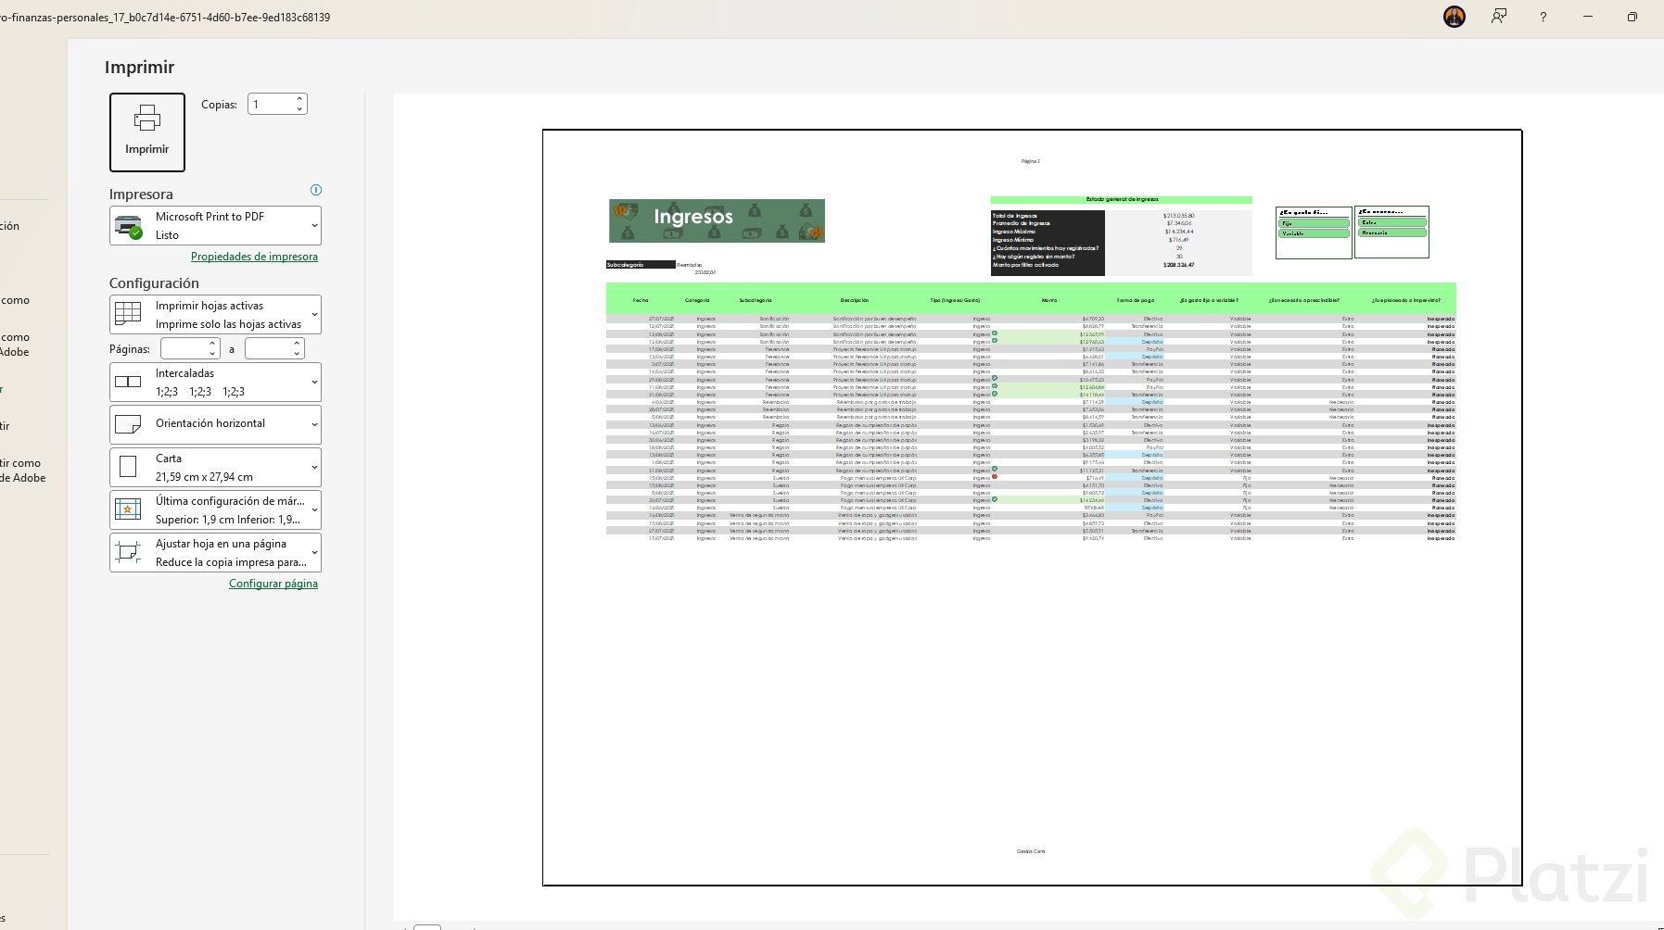Screen dimensions: 1664x930
Task: Open the Intercaladas collation dropdown
Action: [x=215, y=383]
